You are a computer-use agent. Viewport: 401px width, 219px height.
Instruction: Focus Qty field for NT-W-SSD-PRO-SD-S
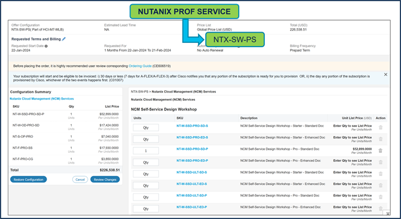click(x=146, y=128)
